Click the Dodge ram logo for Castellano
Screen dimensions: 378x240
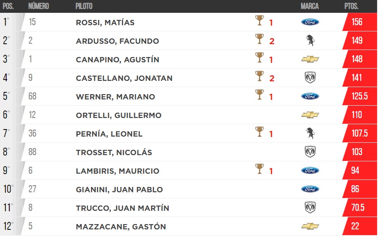click(x=310, y=78)
